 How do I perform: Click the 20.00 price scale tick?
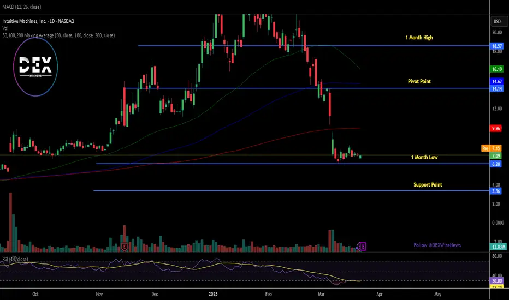[497, 32]
